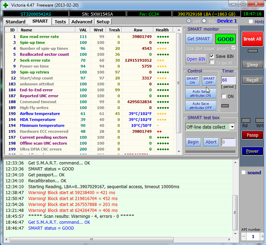Image resolution: width=266 pixels, height=245 pixels.
Task: Go to the Setup tab
Action: pos(103,22)
